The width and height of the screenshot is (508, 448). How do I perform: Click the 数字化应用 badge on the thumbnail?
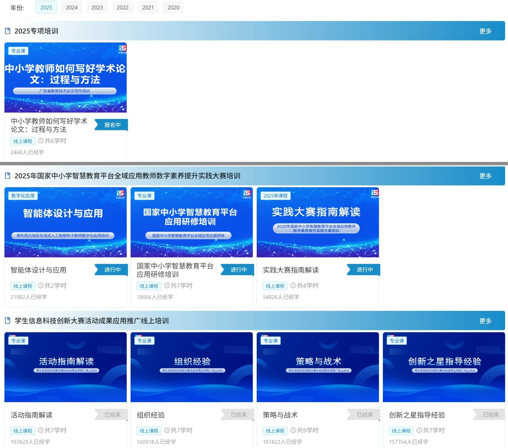pos(23,196)
